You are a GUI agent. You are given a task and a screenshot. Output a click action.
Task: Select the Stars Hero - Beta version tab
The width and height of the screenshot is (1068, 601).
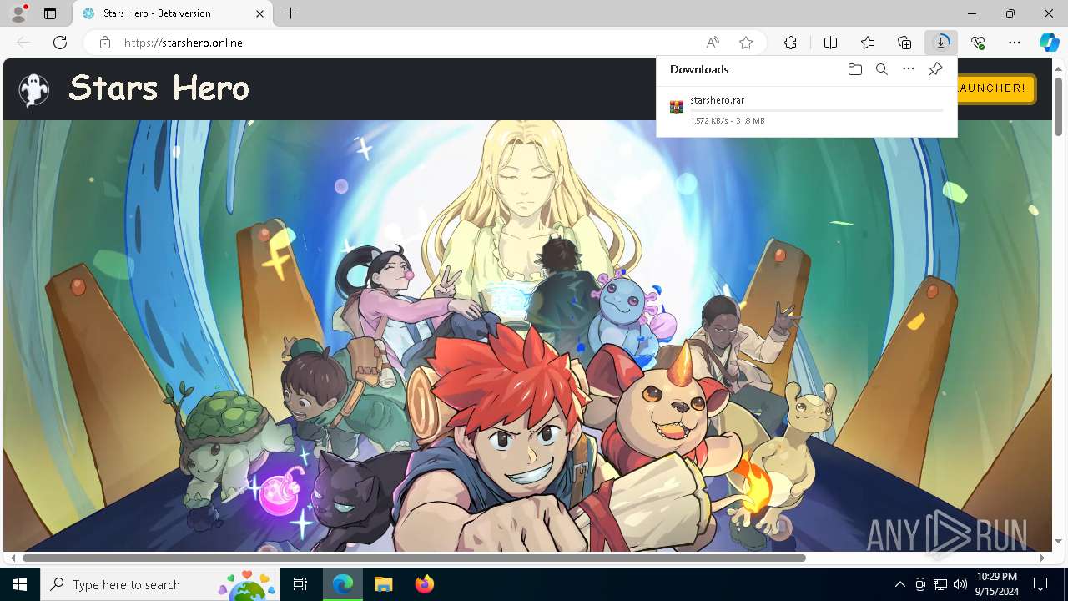coord(173,13)
